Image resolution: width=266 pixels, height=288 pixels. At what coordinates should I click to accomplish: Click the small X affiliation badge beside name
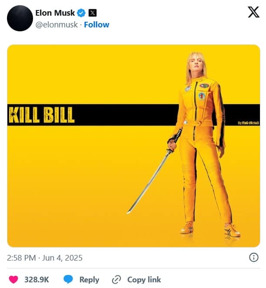pos(92,13)
